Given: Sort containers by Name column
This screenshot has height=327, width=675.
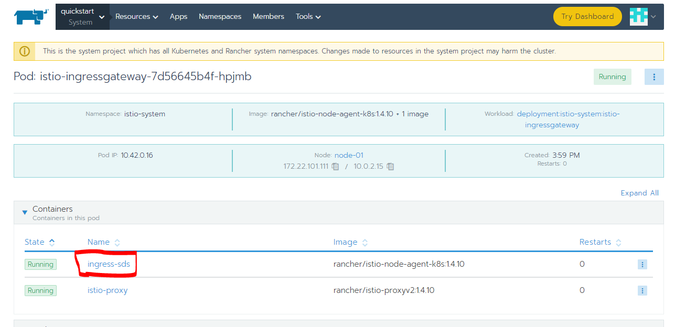Looking at the screenshot, I should point(104,242).
